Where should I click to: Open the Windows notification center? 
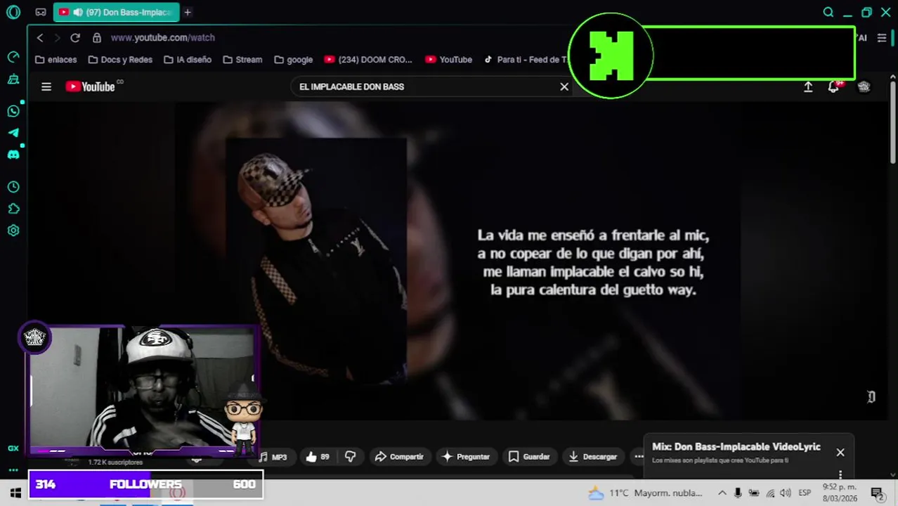[x=877, y=493]
